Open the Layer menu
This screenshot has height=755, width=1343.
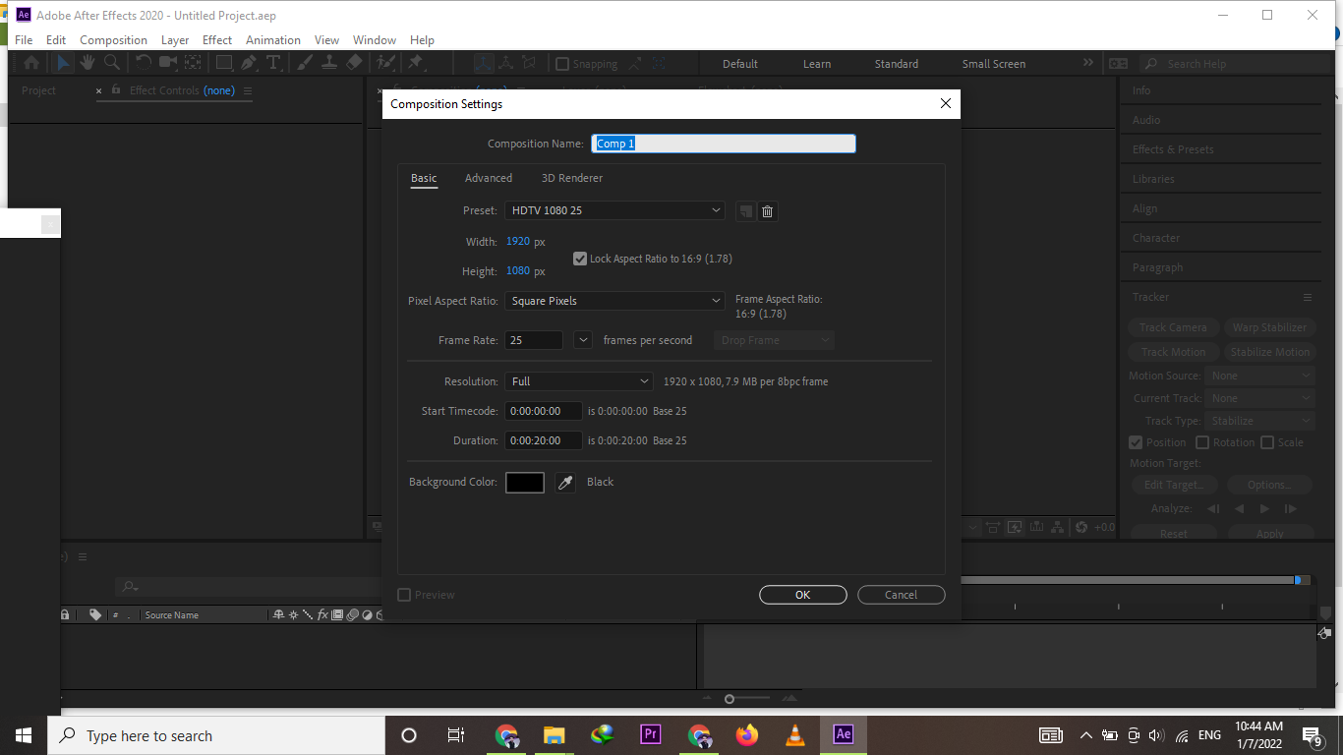click(175, 40)
